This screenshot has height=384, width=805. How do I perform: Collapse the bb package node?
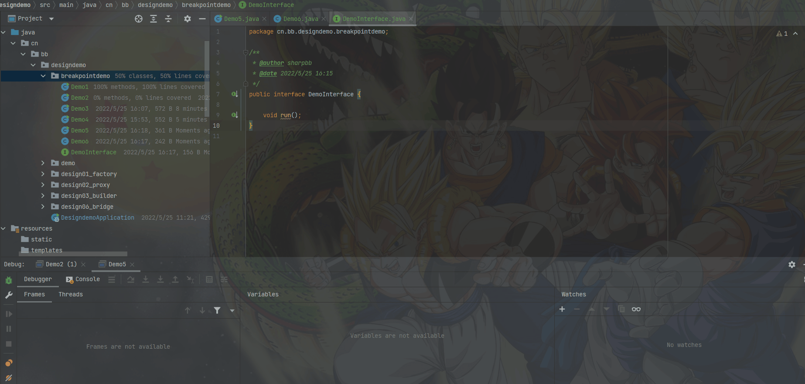[23, 54]
